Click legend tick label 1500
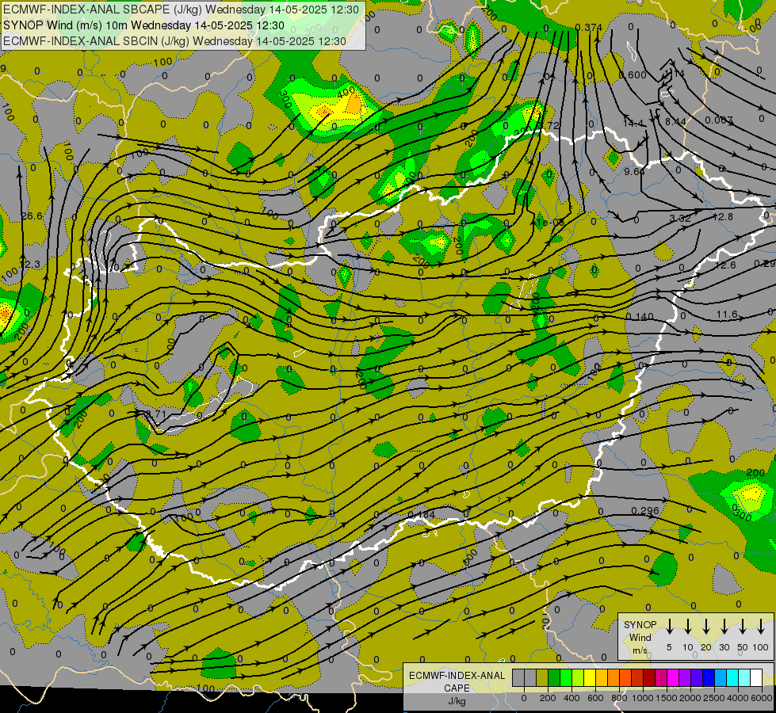 click(x=667, y=698)
